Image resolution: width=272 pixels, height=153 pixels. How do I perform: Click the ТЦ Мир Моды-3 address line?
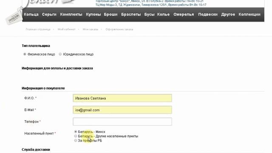click(151, 5)
